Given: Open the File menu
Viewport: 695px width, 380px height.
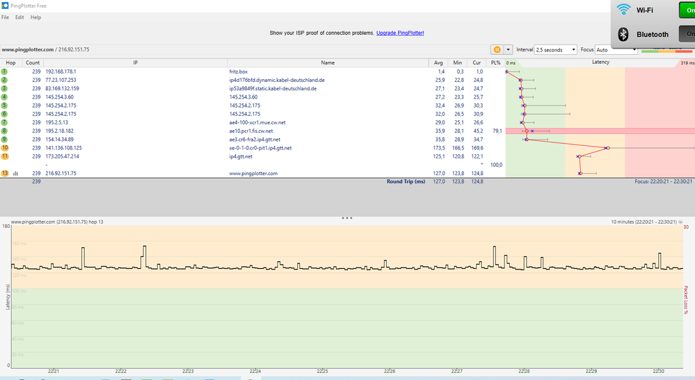Looking at the screenshot, I should (6, 17).
